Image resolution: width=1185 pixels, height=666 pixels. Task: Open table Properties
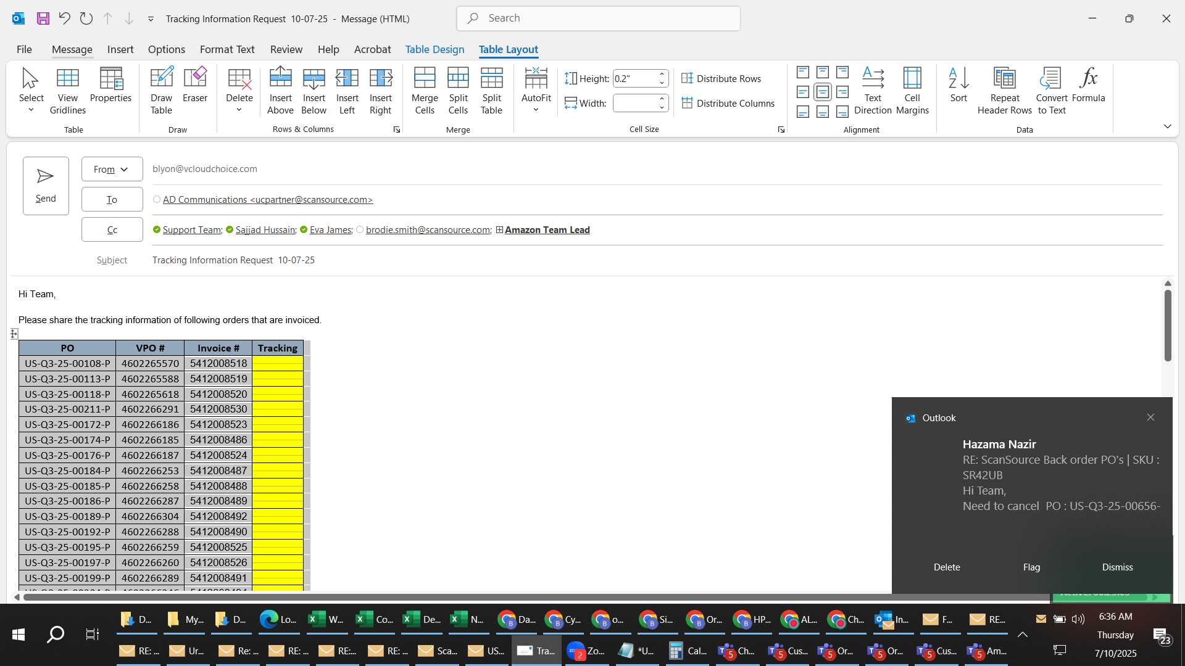coord(110,85)
